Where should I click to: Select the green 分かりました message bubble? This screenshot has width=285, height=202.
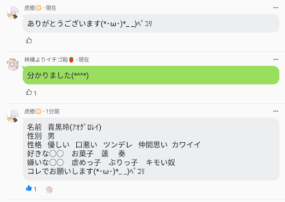pyautogui.click(x=151, y=75)
